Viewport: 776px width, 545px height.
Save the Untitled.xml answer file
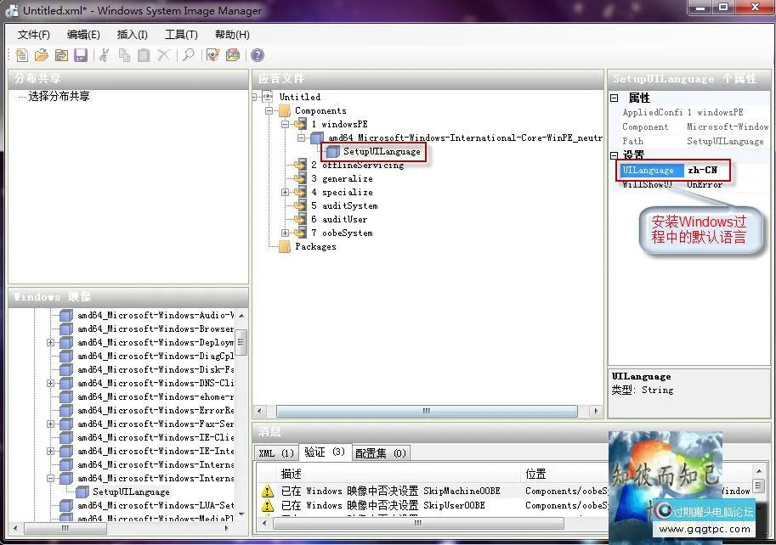(80, 54)
